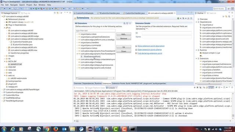235x132 pixels.
Task: Open the Visual Studio Code taskbar icon
Action: [x=98, y=129]
